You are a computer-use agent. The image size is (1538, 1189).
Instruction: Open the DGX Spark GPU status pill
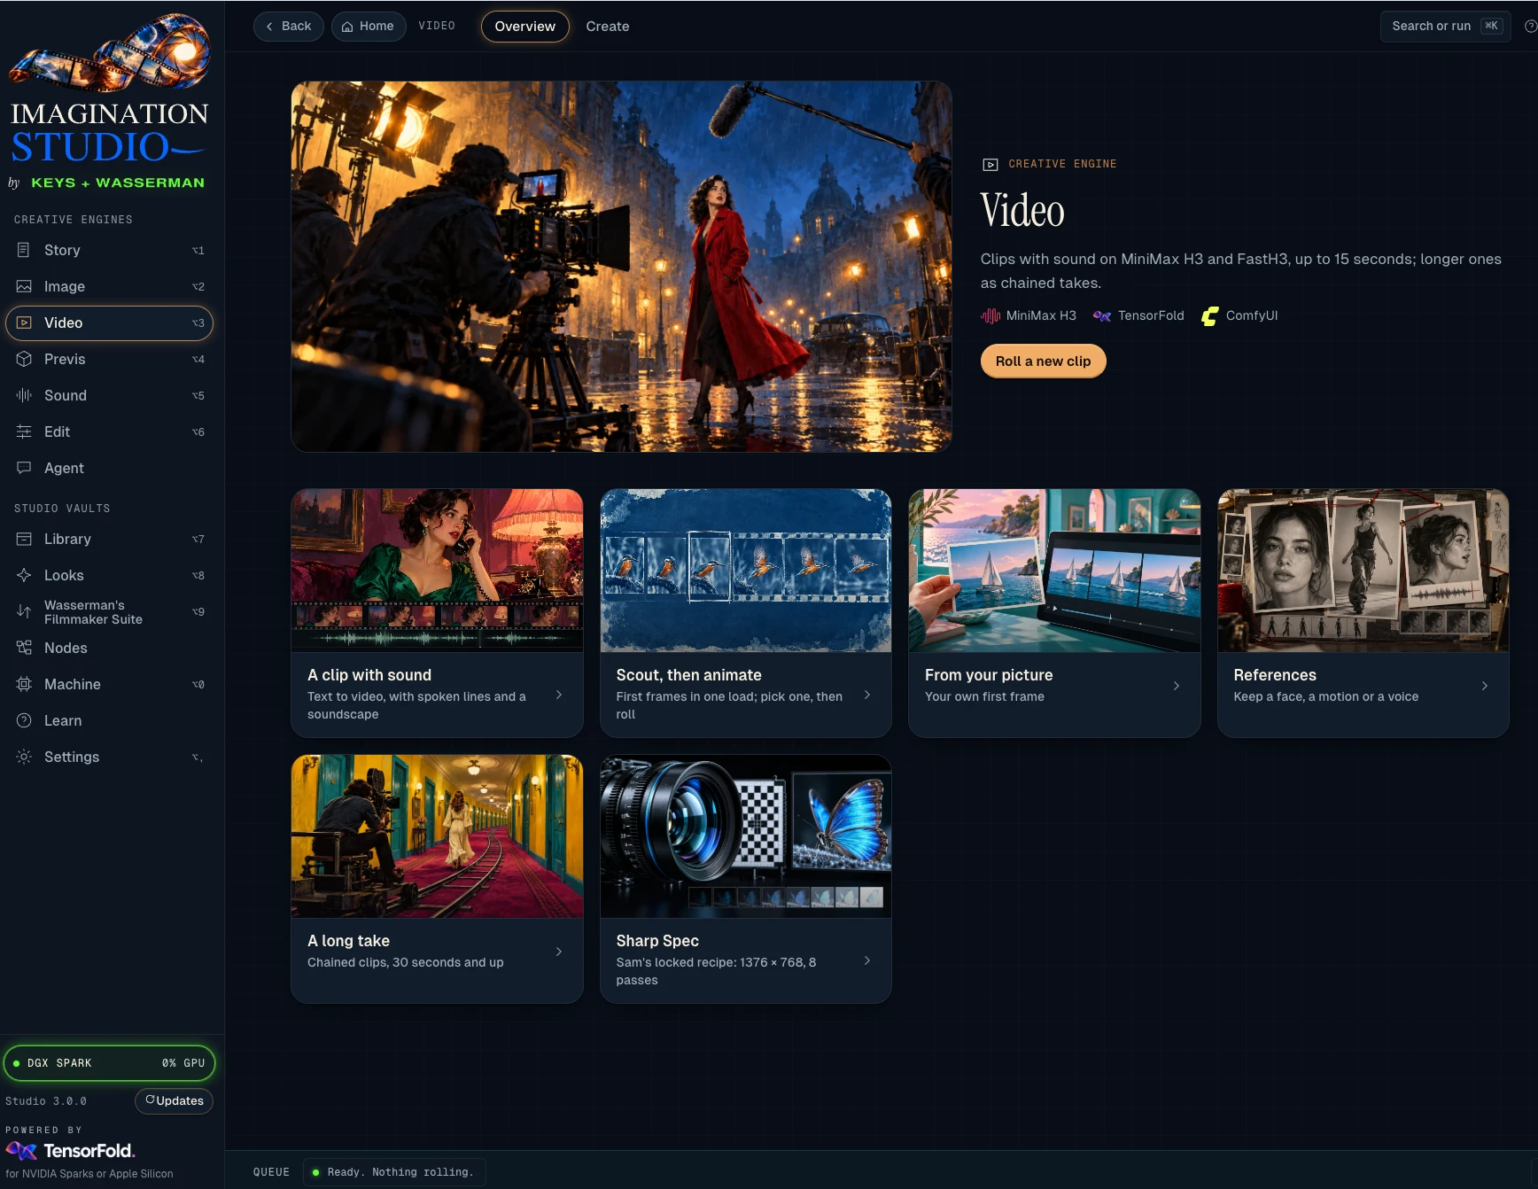109,1063
